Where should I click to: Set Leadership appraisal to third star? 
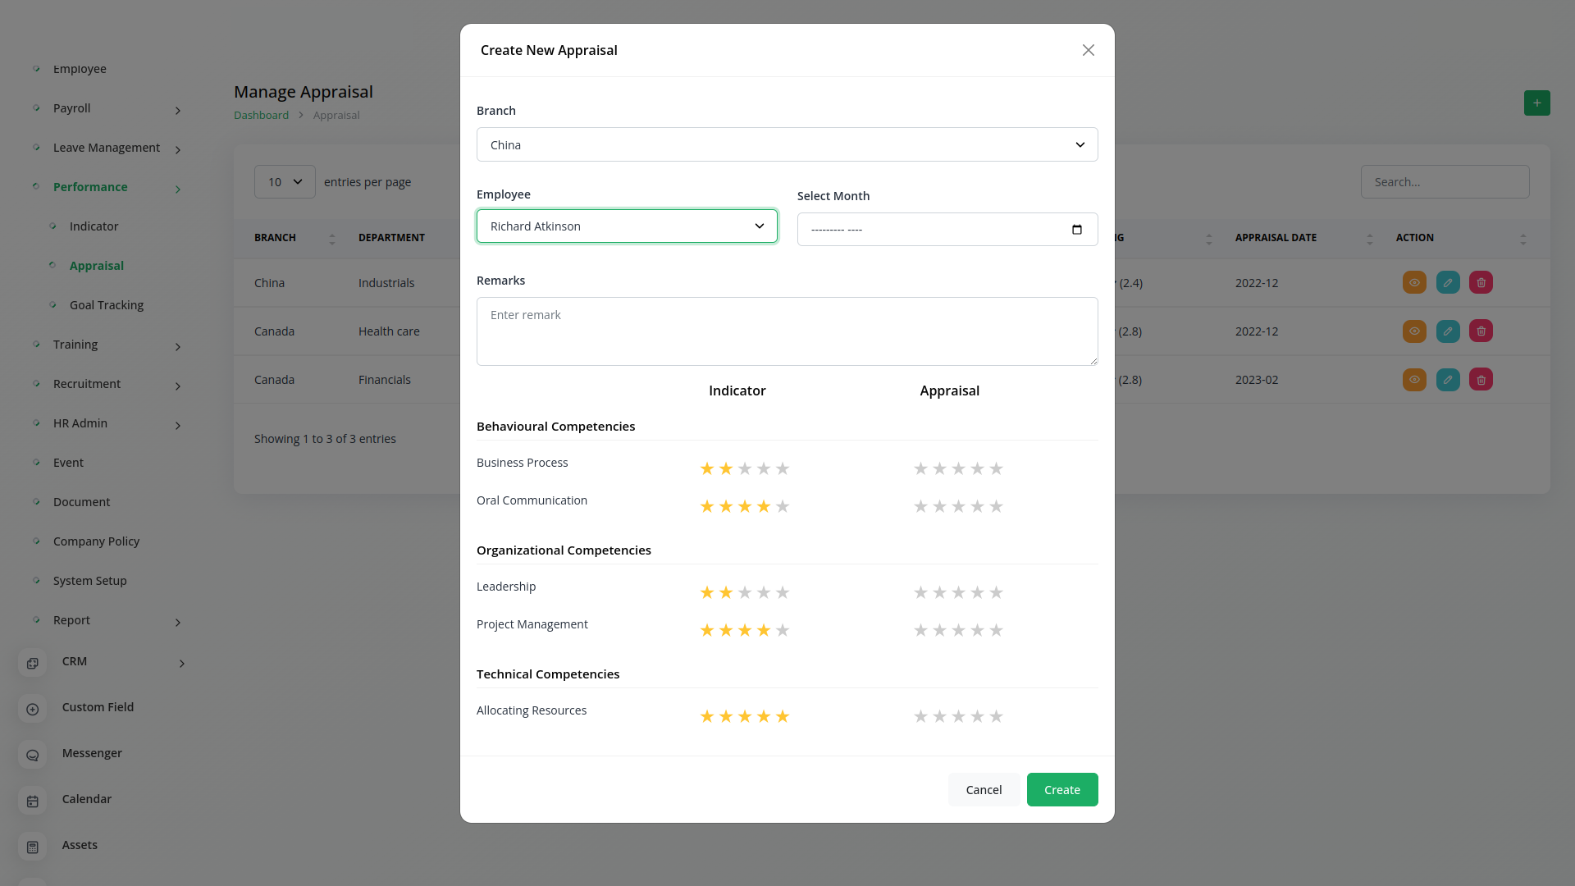958,593
